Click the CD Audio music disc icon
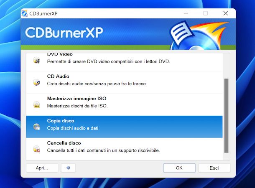 pos(37,82)
